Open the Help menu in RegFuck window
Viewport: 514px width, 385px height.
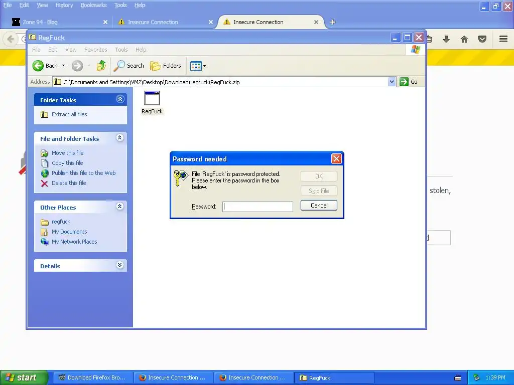[x=141, y=50]
